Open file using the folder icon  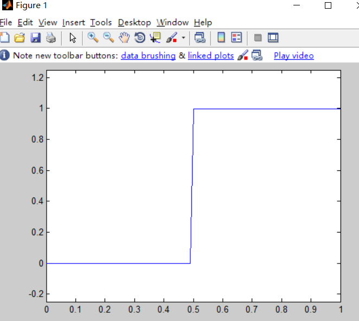tap(20, 37)
